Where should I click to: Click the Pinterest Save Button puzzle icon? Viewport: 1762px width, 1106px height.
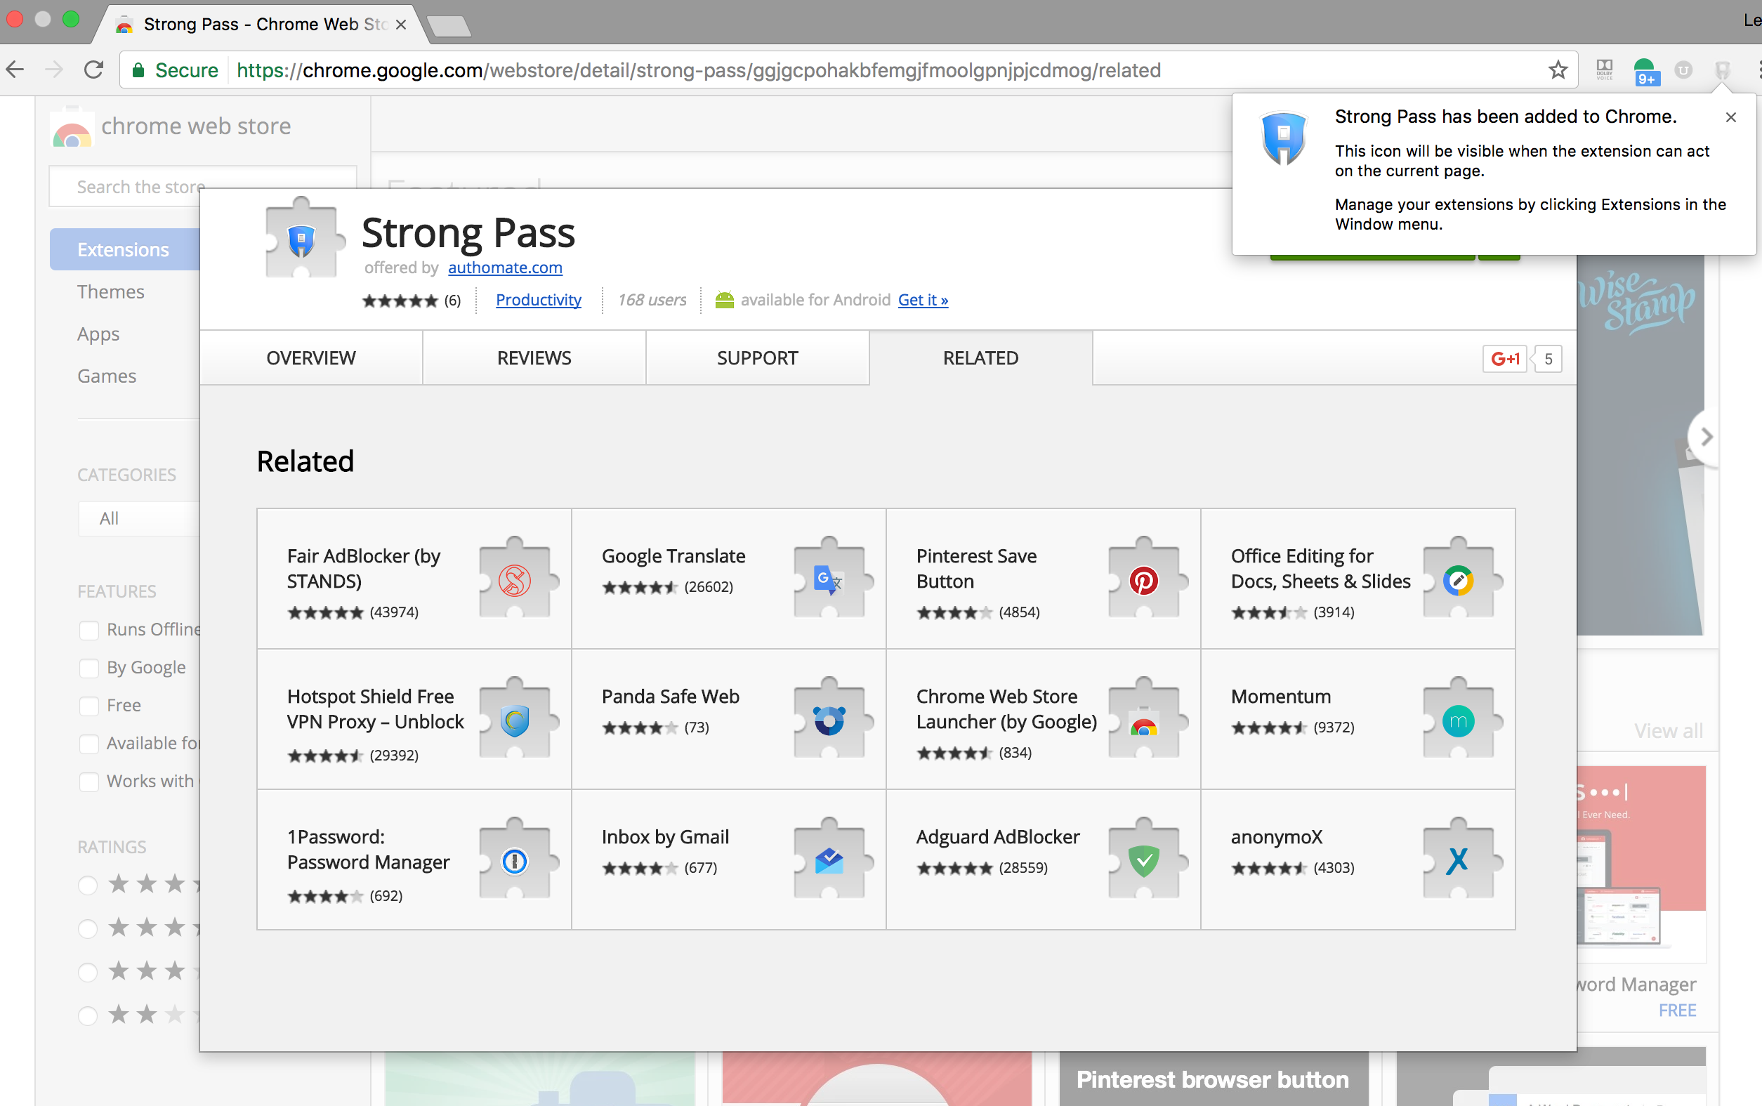[1143, 581]
